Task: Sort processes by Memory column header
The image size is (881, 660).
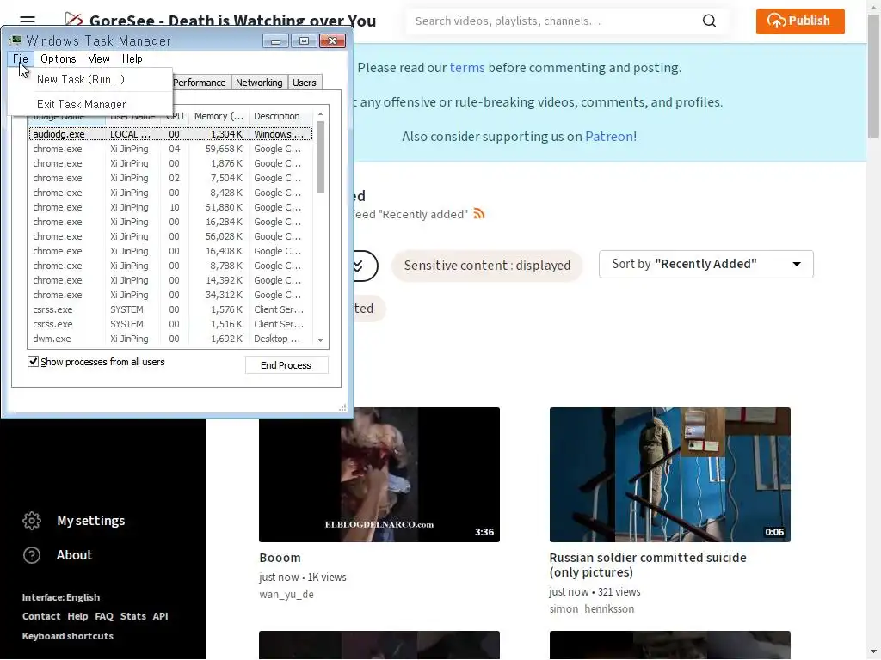Action: [x=219, y=116]
